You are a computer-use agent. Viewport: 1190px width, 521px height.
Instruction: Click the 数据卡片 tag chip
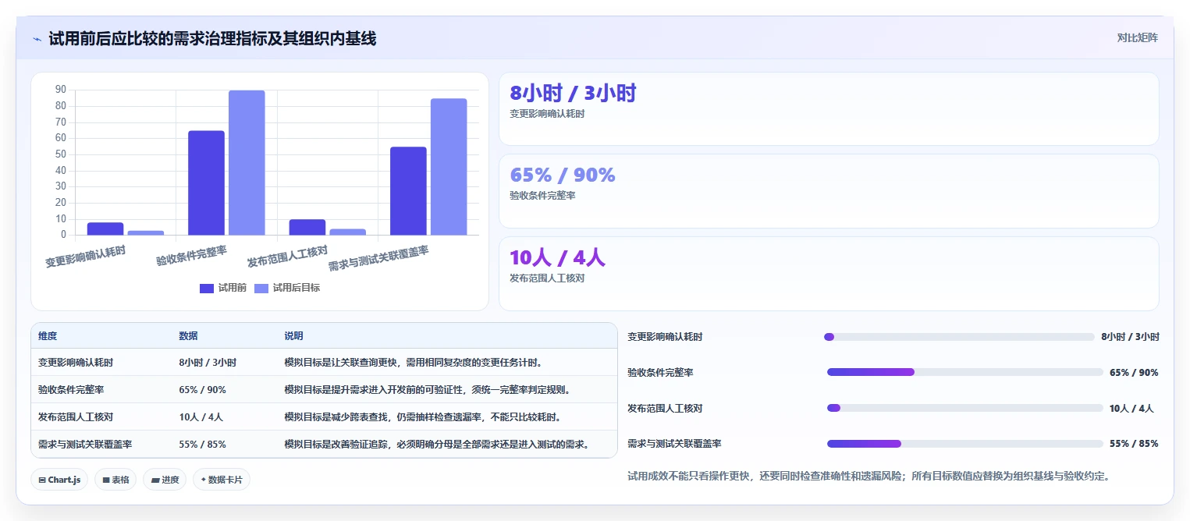coord(222,480)
